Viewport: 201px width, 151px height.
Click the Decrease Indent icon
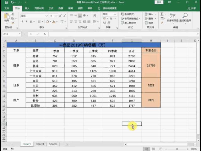pyautogui.click(x=84, y=22)
